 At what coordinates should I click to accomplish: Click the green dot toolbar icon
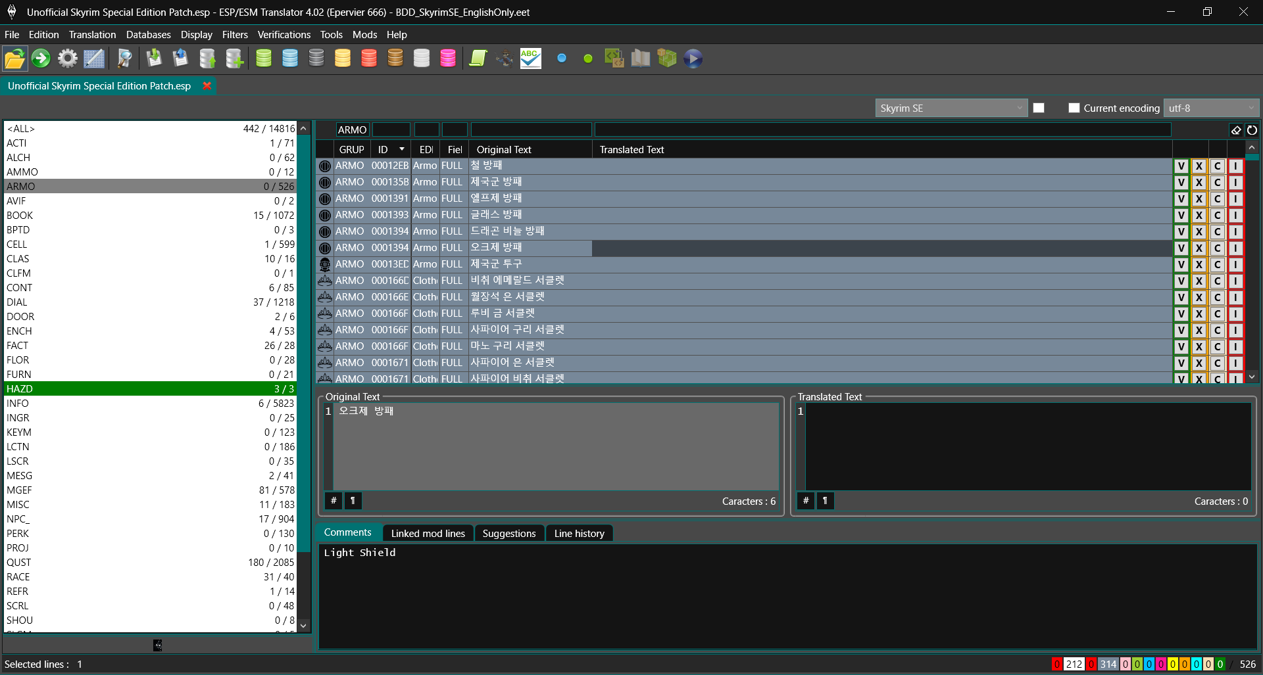588,58
